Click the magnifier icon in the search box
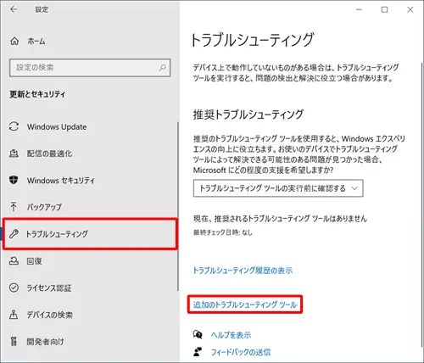Image resolution: width=424 pixels, height=363 pixels. pos(162,68)
